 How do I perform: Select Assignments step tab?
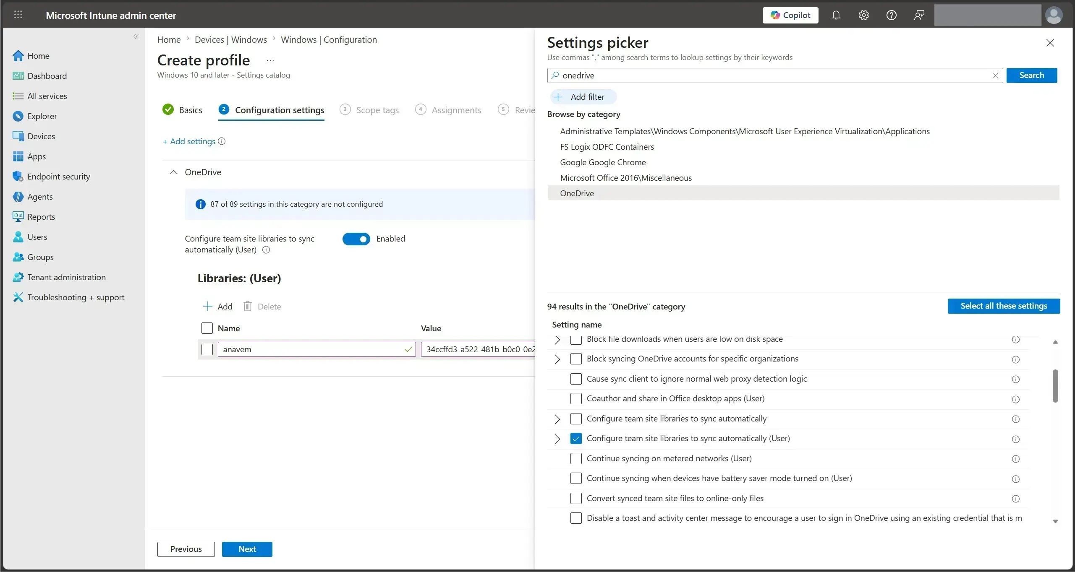click(x=448, y=110)
